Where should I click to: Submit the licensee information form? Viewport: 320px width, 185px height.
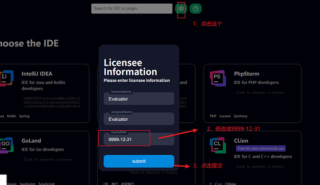[139, 161]
